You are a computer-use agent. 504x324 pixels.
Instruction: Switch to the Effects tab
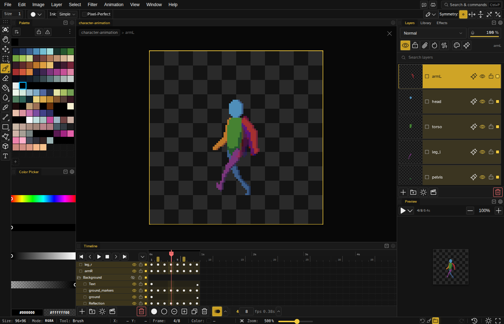442,23
